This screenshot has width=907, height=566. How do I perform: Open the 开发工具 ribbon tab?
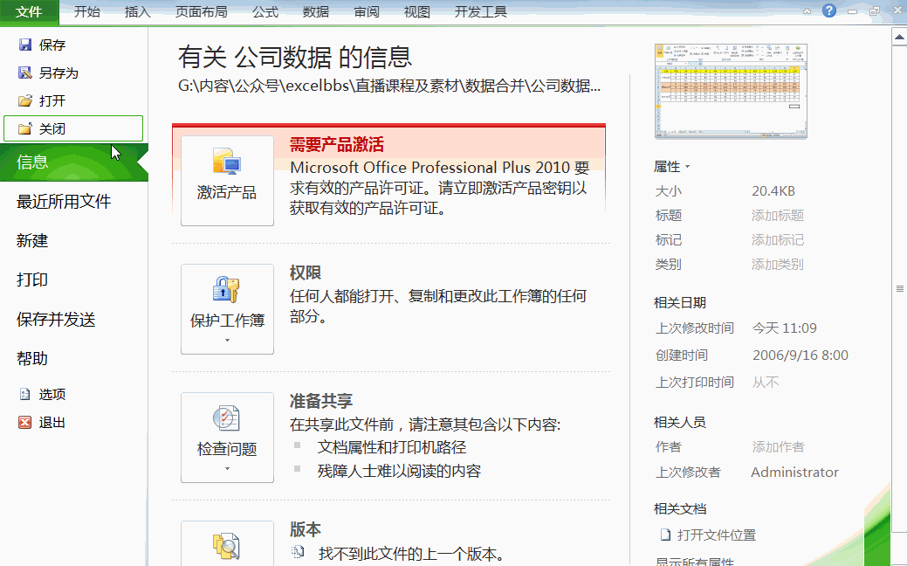[x=481, y=11]
